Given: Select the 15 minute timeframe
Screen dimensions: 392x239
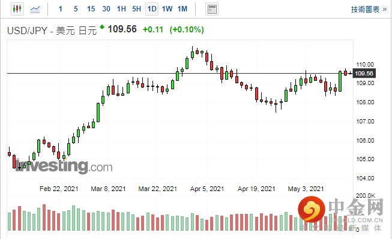Looking at the screenshot, I should tap(91, 9).
